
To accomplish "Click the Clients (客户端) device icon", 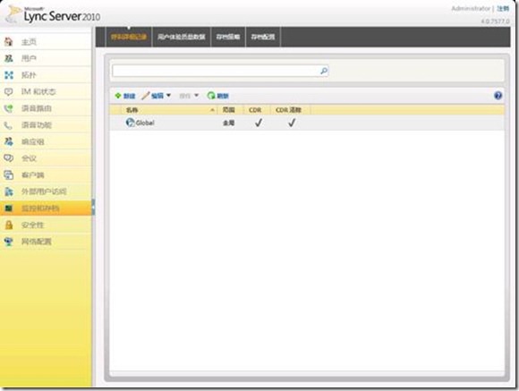I will [9, 174].
